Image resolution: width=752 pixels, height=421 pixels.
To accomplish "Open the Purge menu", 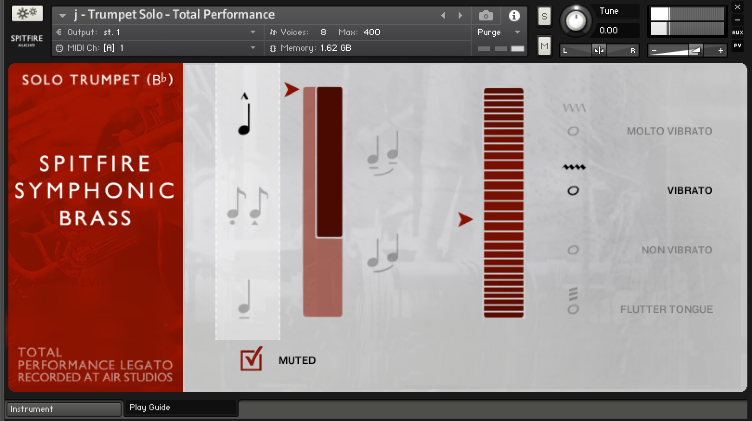I will click(499, 32).
